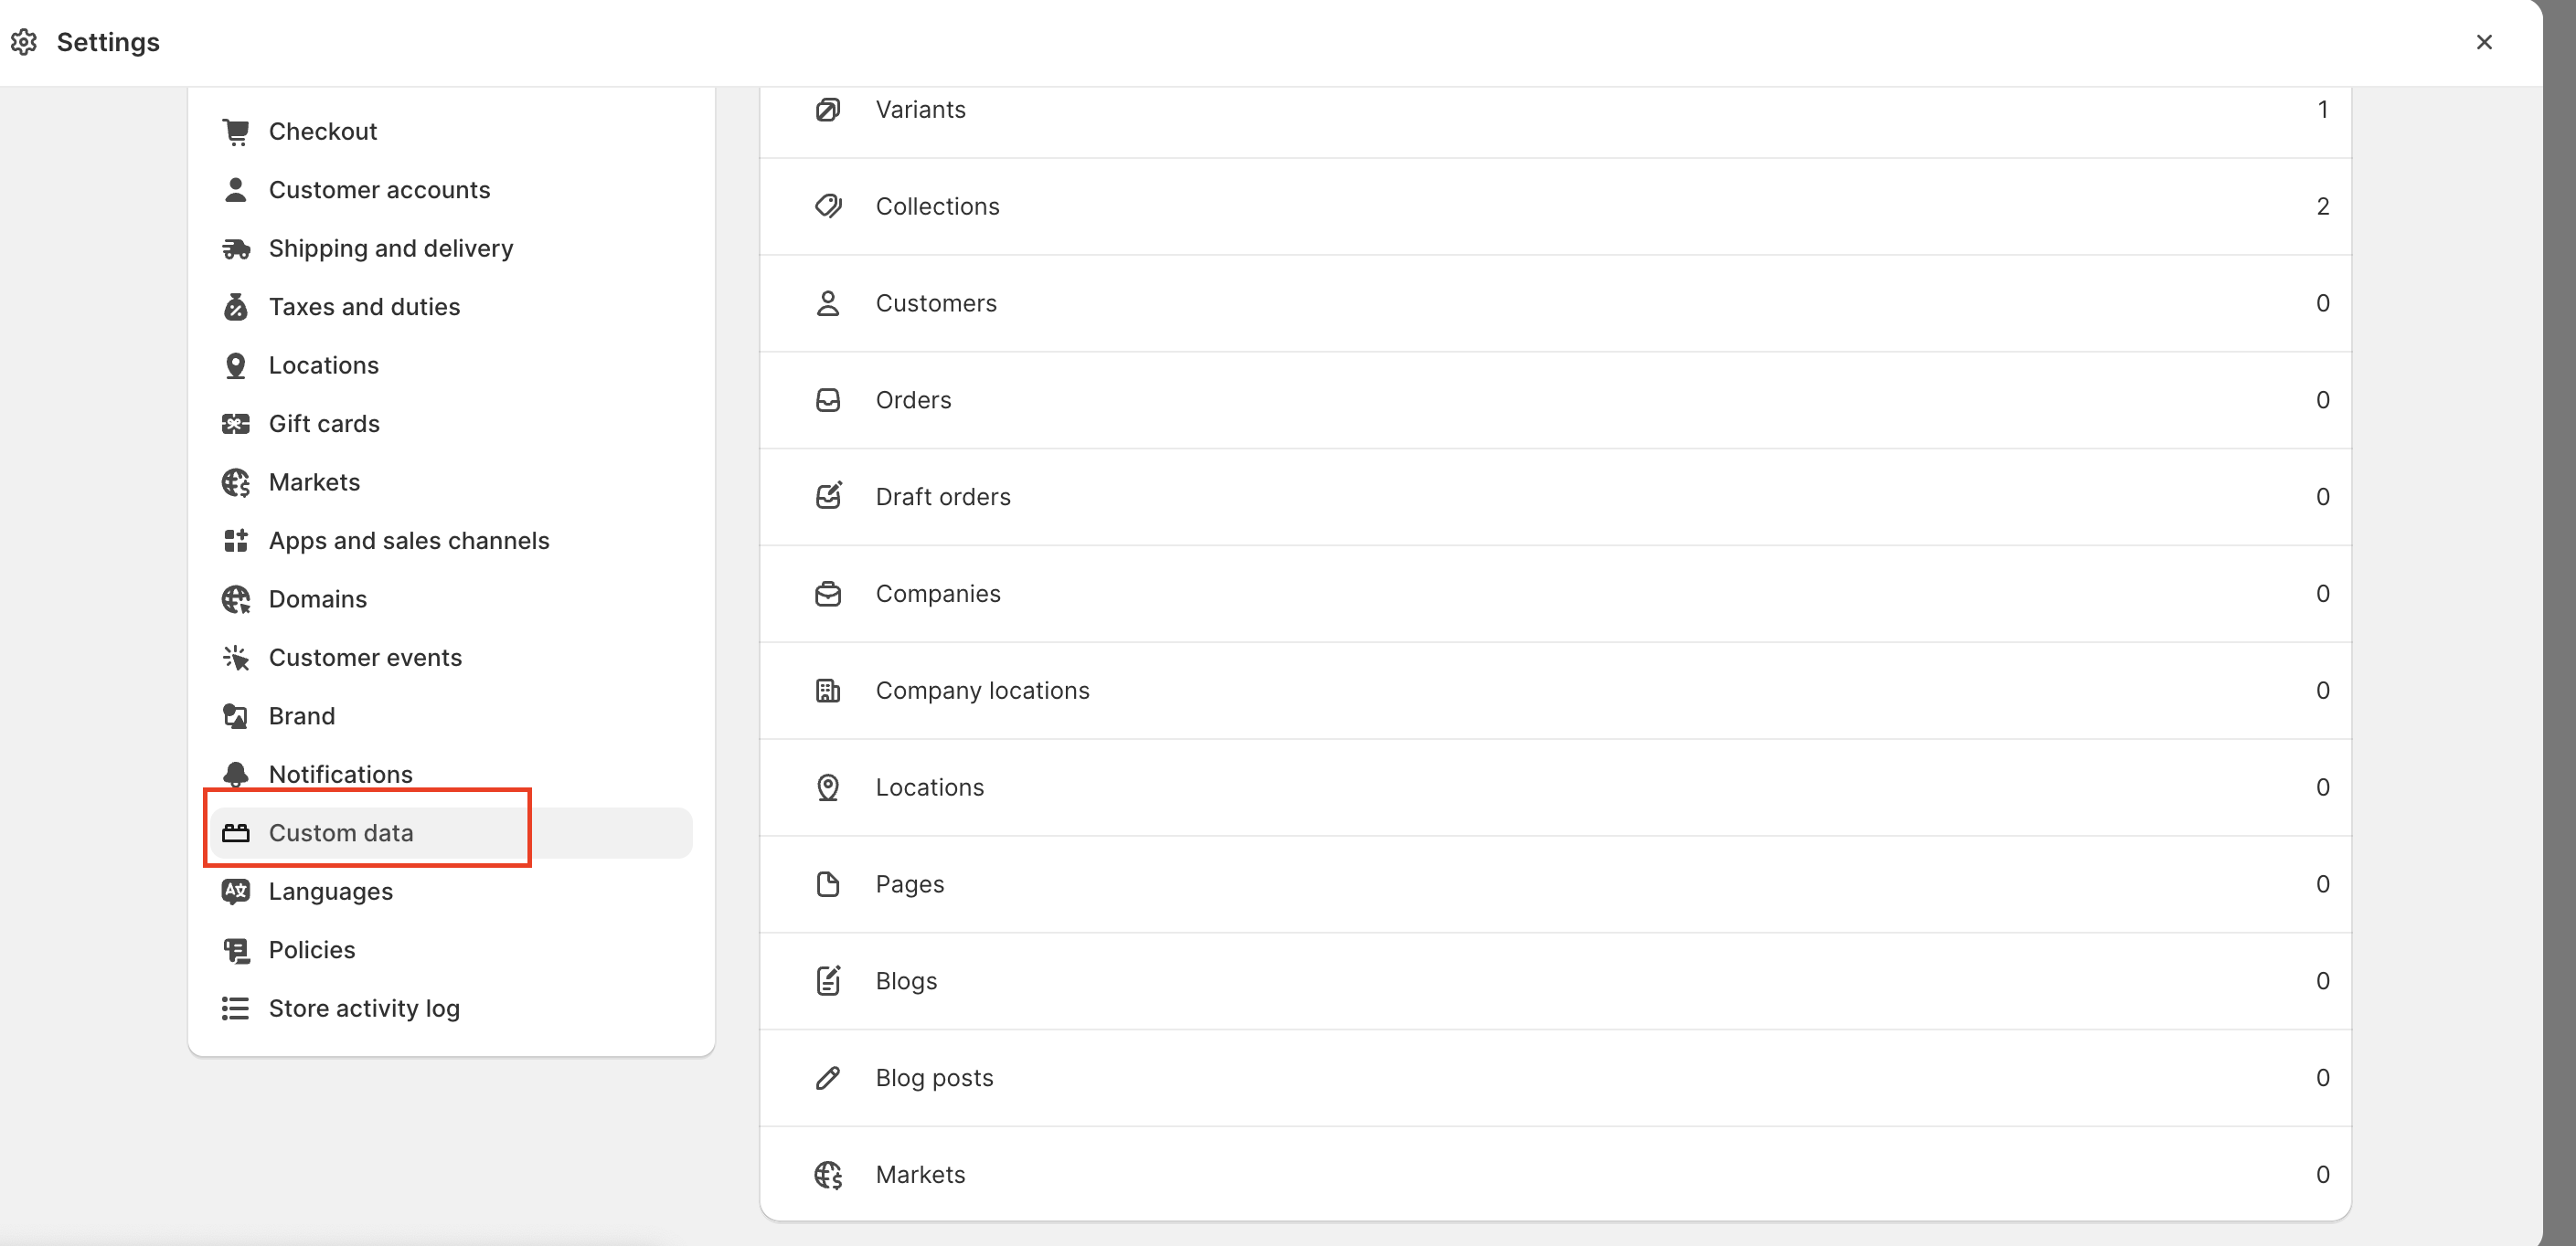Go to Apps and sales channels
Screen dimensions: 2576x1246
[x=408, y=541]
